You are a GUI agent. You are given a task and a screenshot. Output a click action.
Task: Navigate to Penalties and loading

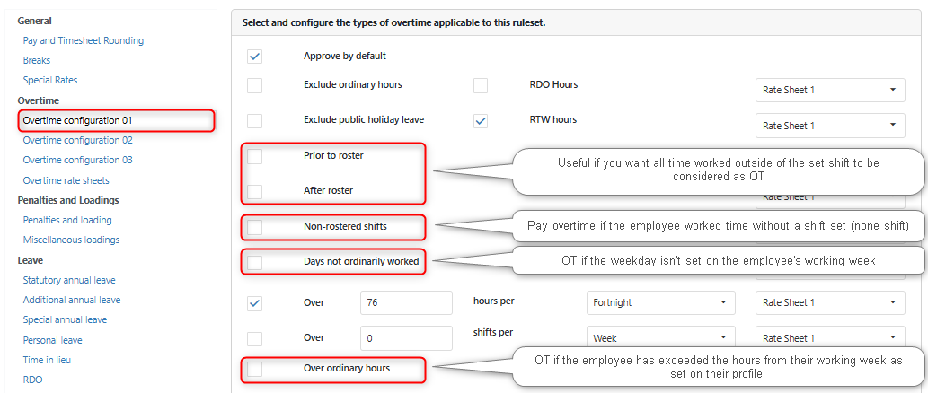pyautogui.click(x=67, y=220)
